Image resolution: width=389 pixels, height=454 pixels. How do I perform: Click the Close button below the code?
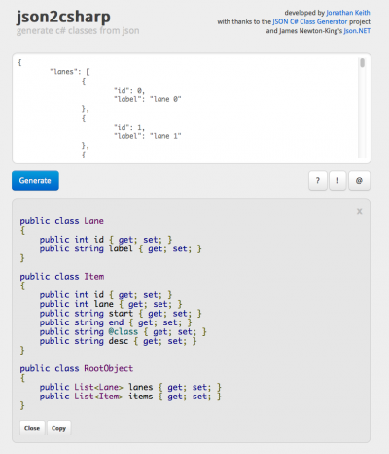[32, 428]
